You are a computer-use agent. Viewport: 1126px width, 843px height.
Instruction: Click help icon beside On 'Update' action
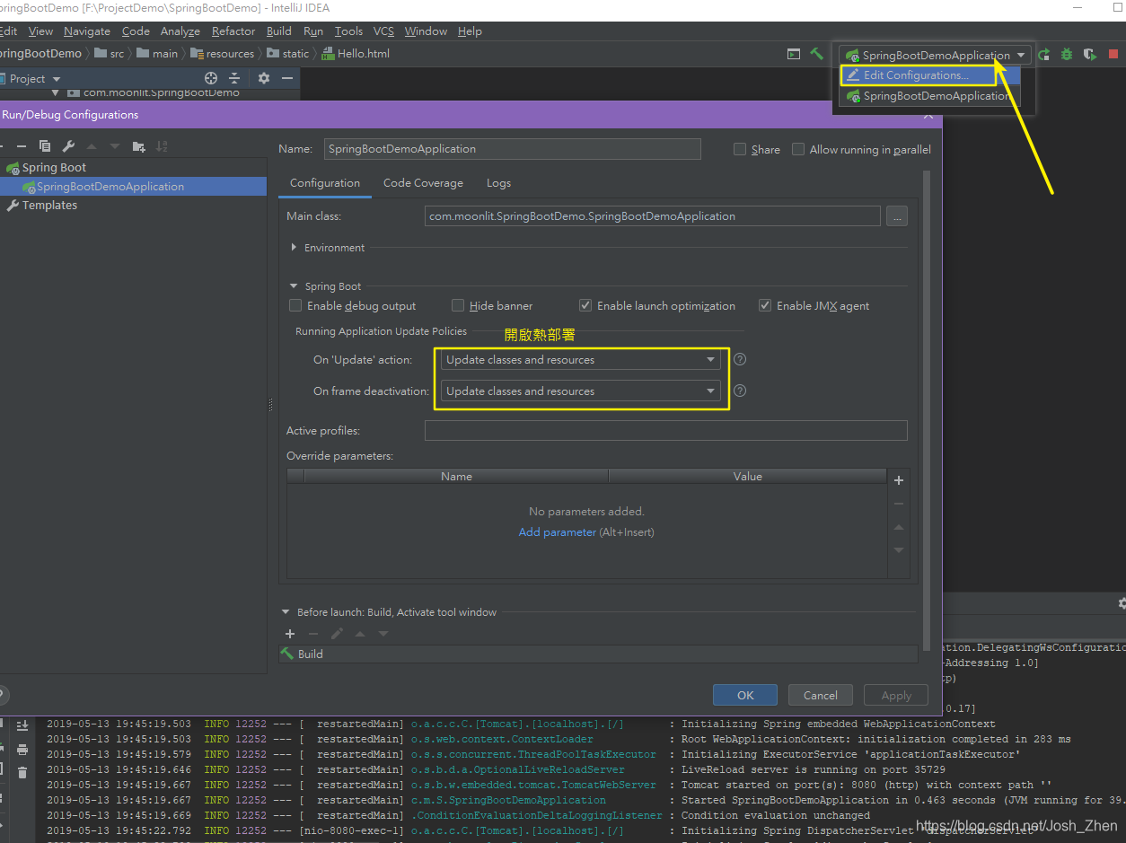coord(740,359)
